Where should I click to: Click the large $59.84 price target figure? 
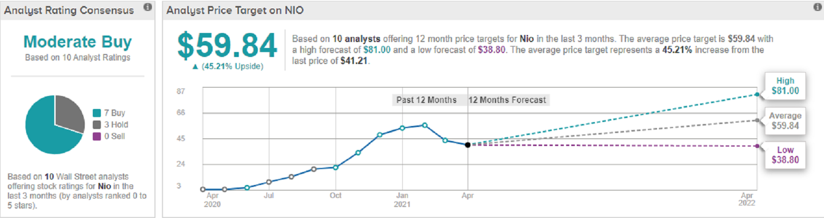227,46
